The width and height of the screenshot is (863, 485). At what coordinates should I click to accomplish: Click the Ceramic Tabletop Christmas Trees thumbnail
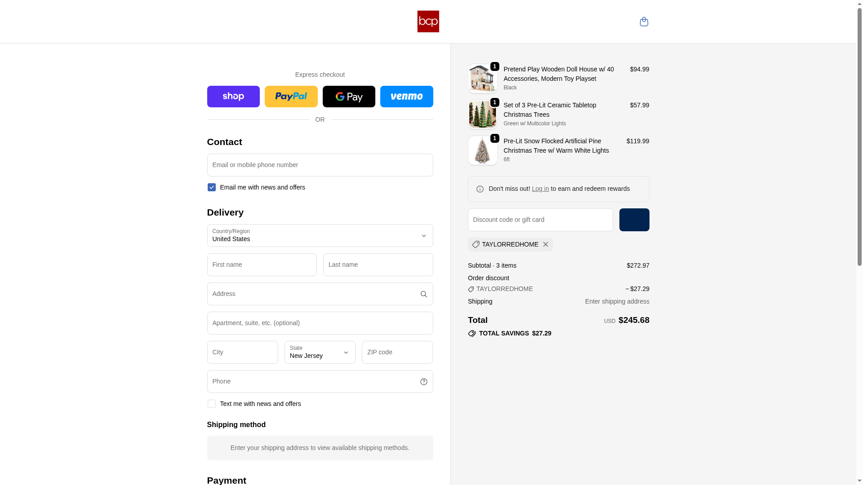(x=482, y=115)
